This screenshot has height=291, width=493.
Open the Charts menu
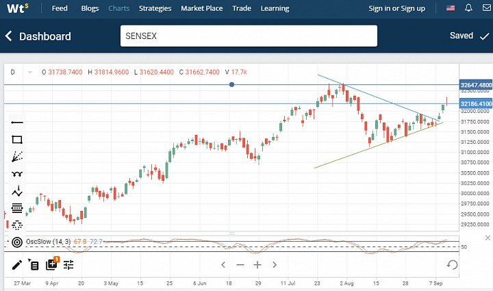[119, 8]
